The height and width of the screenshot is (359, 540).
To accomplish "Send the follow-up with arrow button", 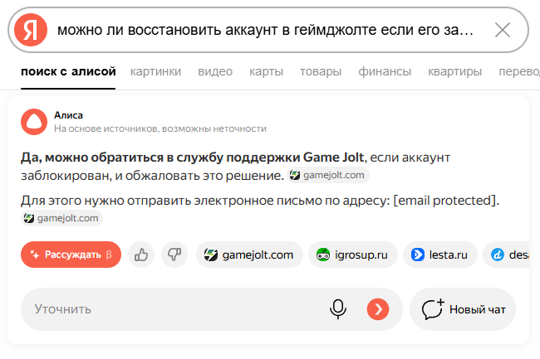I will (378, 309).
